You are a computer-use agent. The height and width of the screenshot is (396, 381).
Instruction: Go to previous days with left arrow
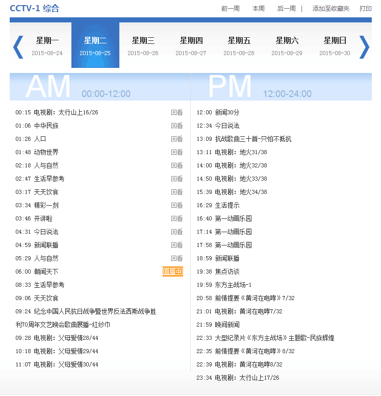pyautogui.click(x=18, y=47)
